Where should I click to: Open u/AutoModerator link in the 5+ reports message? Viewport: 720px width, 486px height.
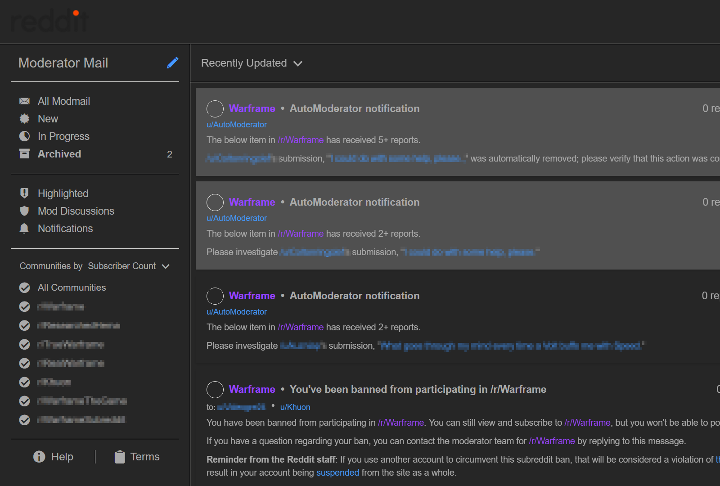(237, 125)
